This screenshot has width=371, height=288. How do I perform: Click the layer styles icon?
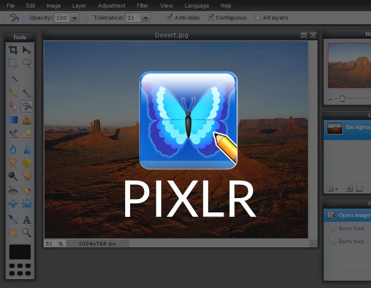(360, 189)
